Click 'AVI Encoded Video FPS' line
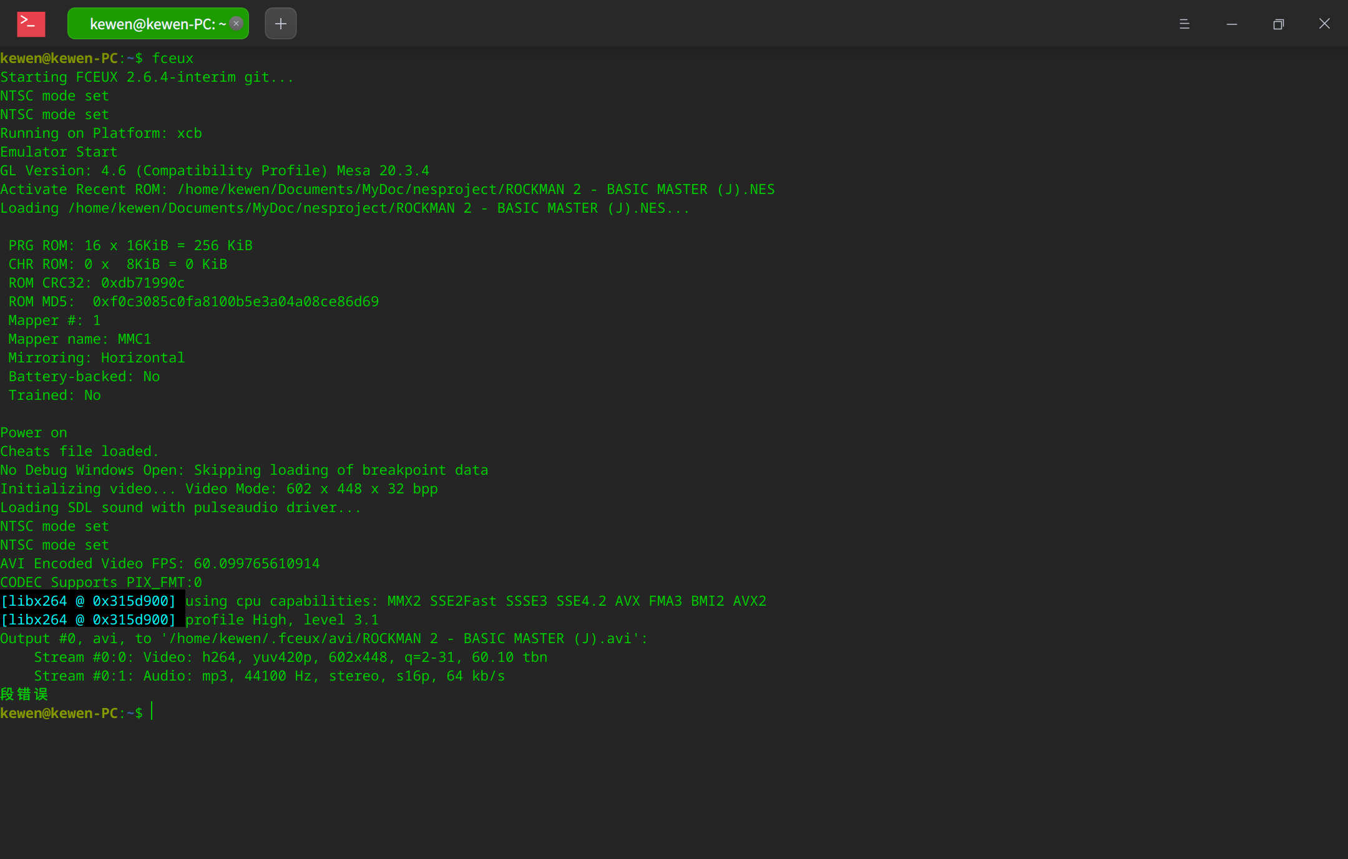Screen dimensions: 1348x859 click(x=160, y=563)
